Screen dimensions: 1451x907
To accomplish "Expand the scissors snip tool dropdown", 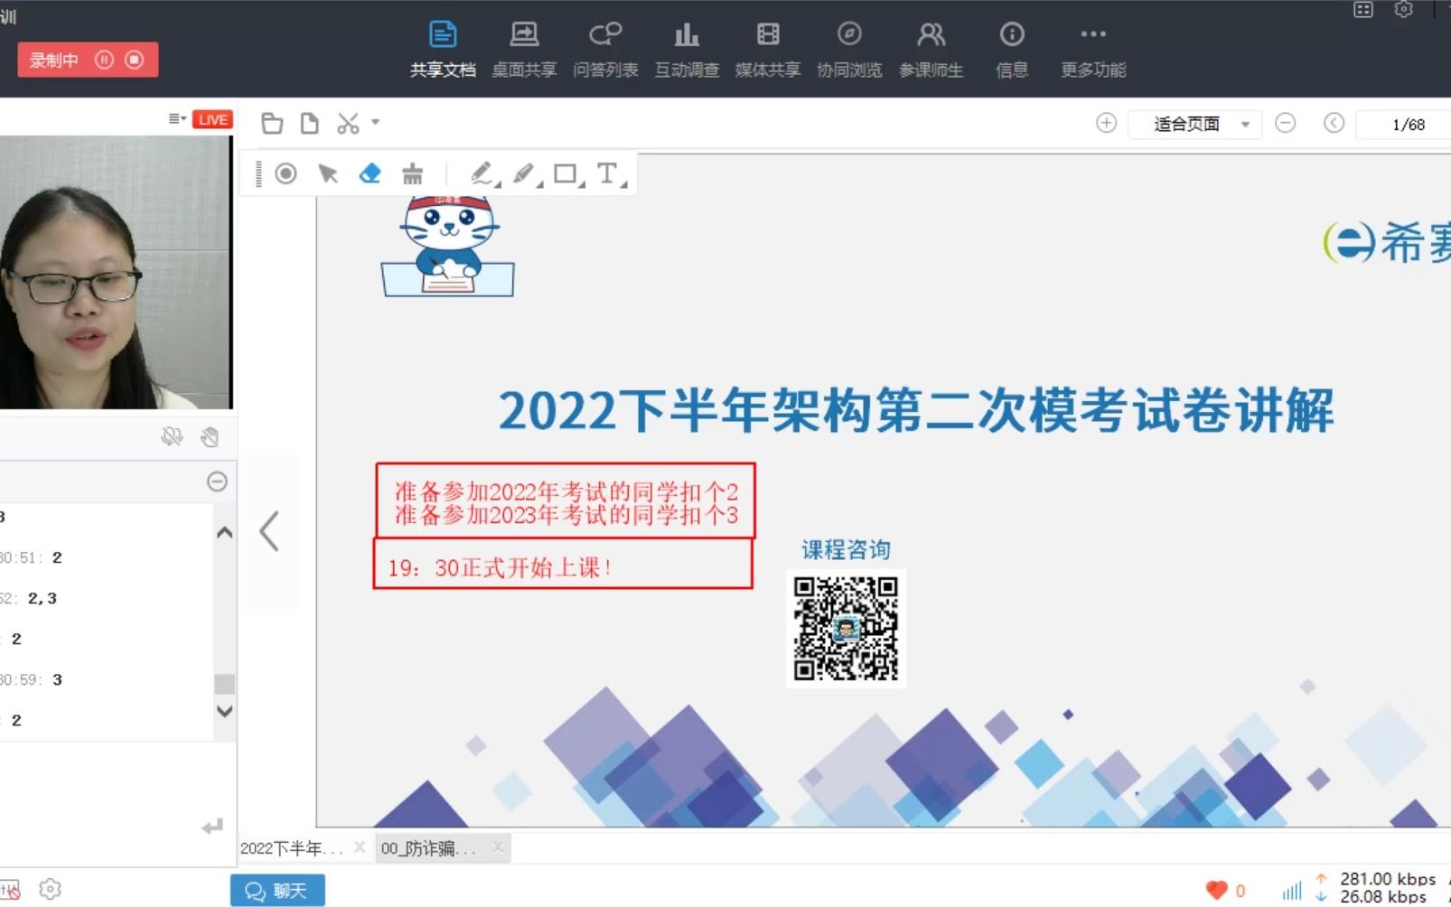I will (375, 123).
